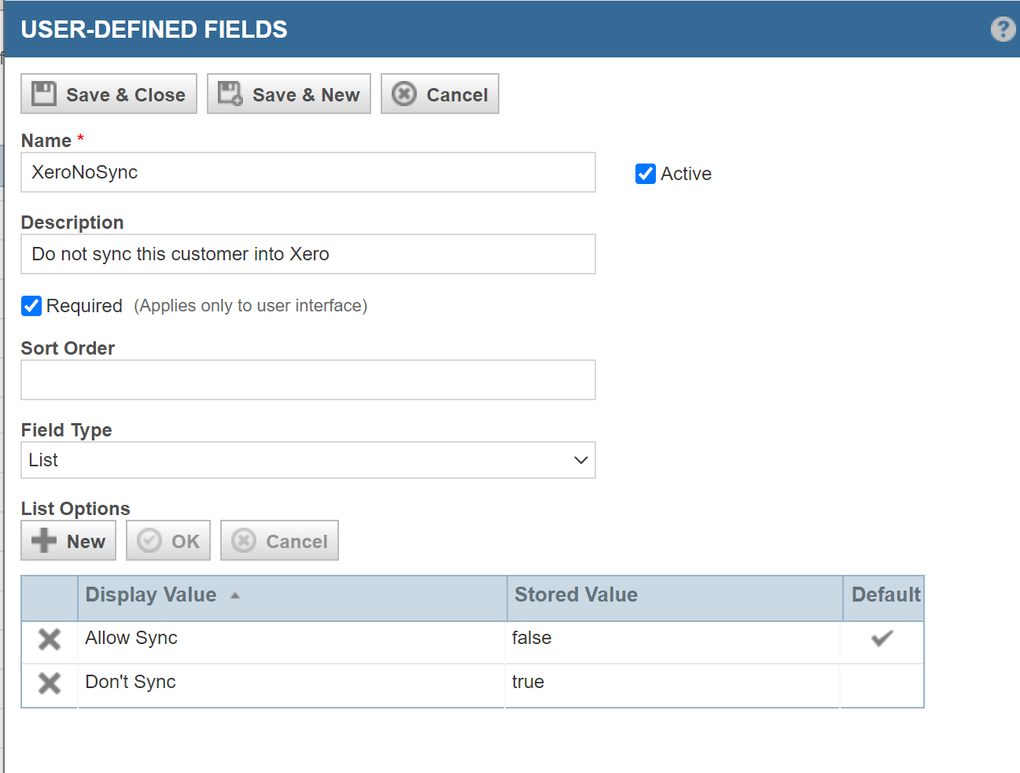
Task: Set Don't Sync as default option
Action: click(882, 683)
